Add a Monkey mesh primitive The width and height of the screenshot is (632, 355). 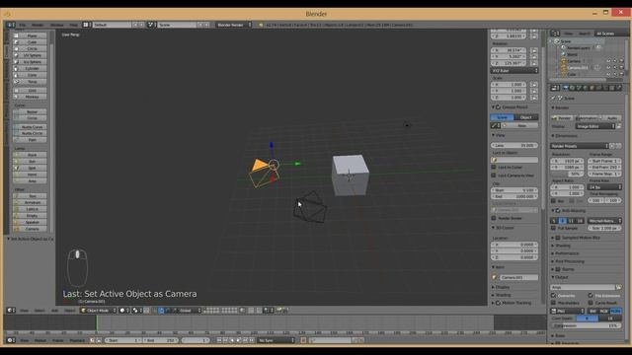[x=30, y=97]
